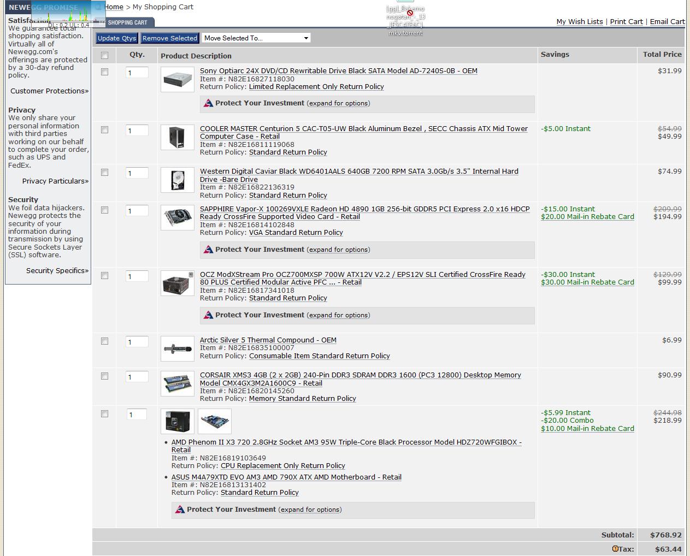This screenshot has height=556, width=690.
Task: Check the Cooler Master case checkbox
Action: click(x=105, y=130)
